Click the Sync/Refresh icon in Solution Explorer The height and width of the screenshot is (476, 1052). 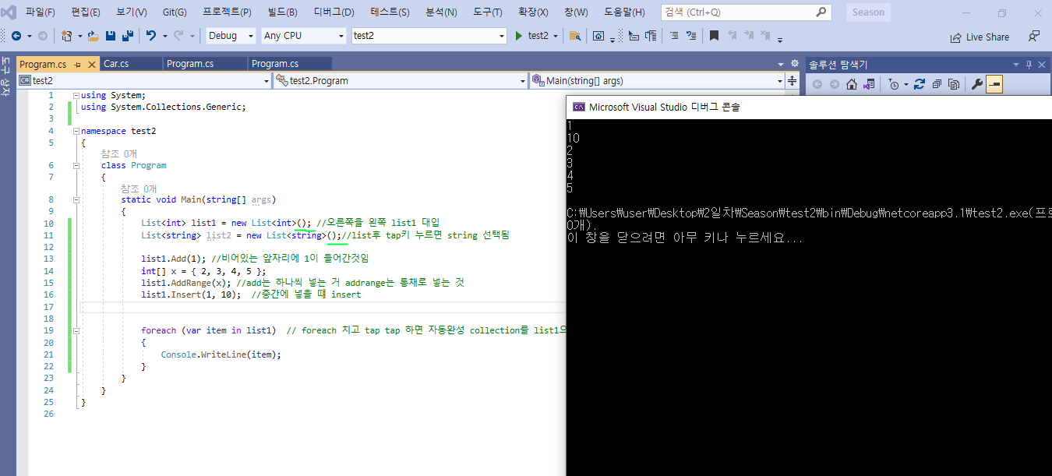(x=920, y=84)
